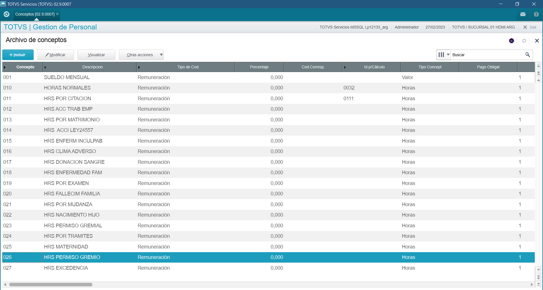543x290 pixels.
Task: Click the arrow marker in the Concepto header
Action: coord(5,67)
